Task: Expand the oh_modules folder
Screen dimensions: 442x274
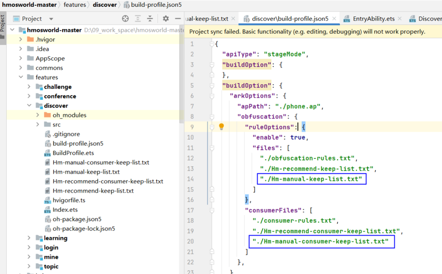Action: coord(38,115)
